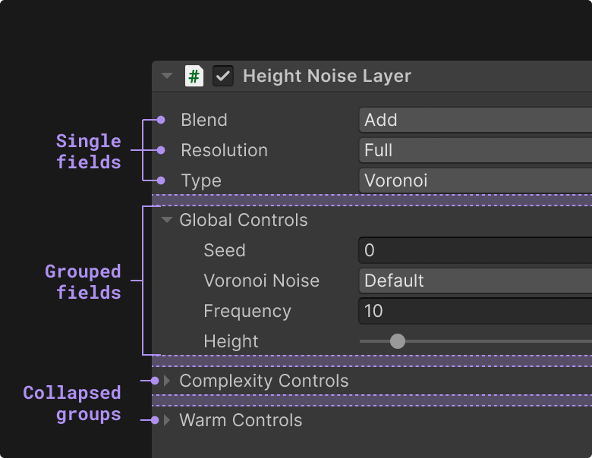Toggle the Height Noise Layer enabled checkbox
This screenshot has width=592, height=458.
[222, 76]
